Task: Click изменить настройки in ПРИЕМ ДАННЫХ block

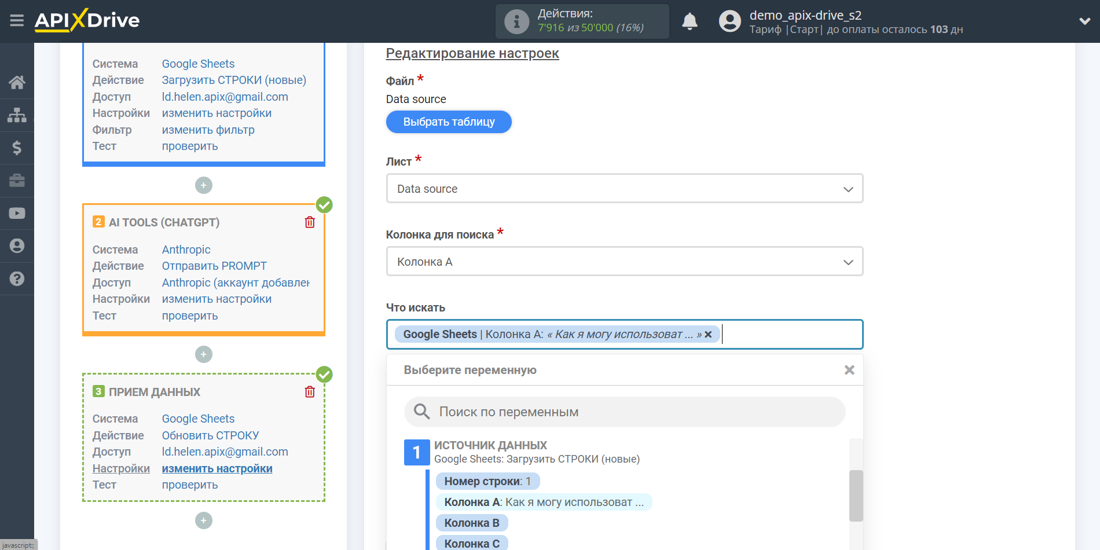Action: click(x=217, y=468)
